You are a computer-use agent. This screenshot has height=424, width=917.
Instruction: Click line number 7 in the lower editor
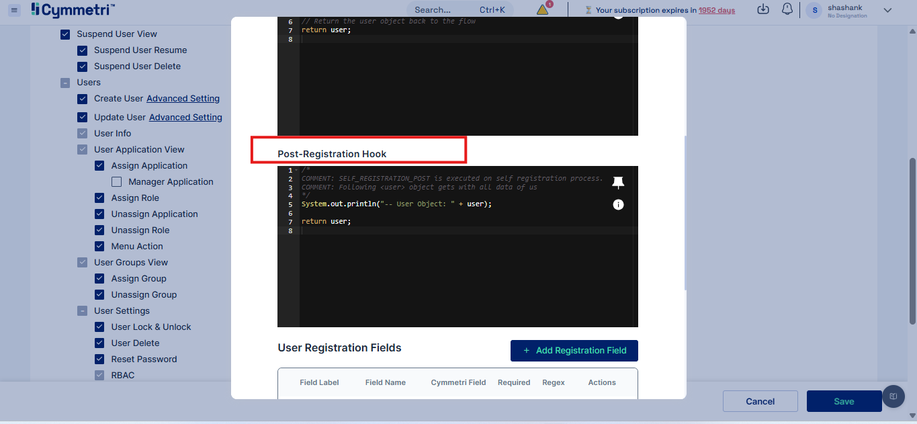pyautogui.click(x=290, y=222)
